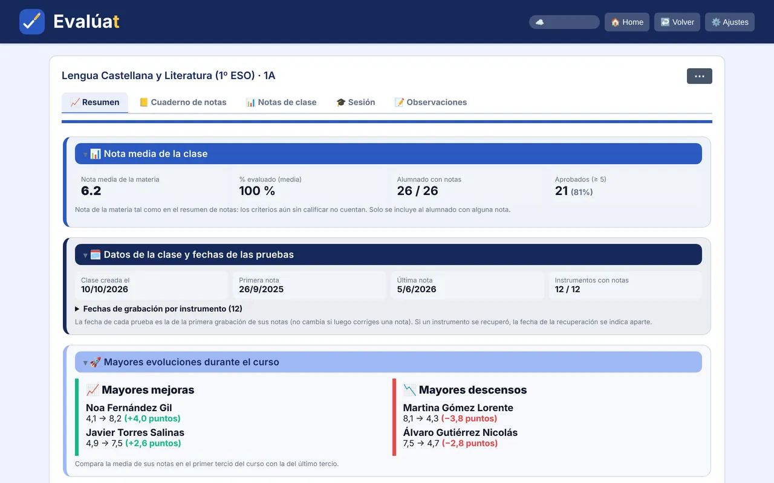Click the calendar icon in Datos de la clase header
This screenshot has width=774, height=483.
(x=96, y=255)
